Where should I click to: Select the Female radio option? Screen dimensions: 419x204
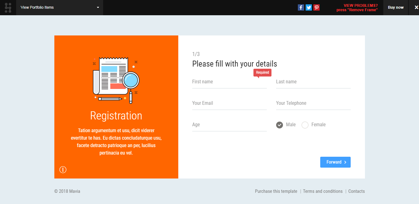click(x=305, y=125)
